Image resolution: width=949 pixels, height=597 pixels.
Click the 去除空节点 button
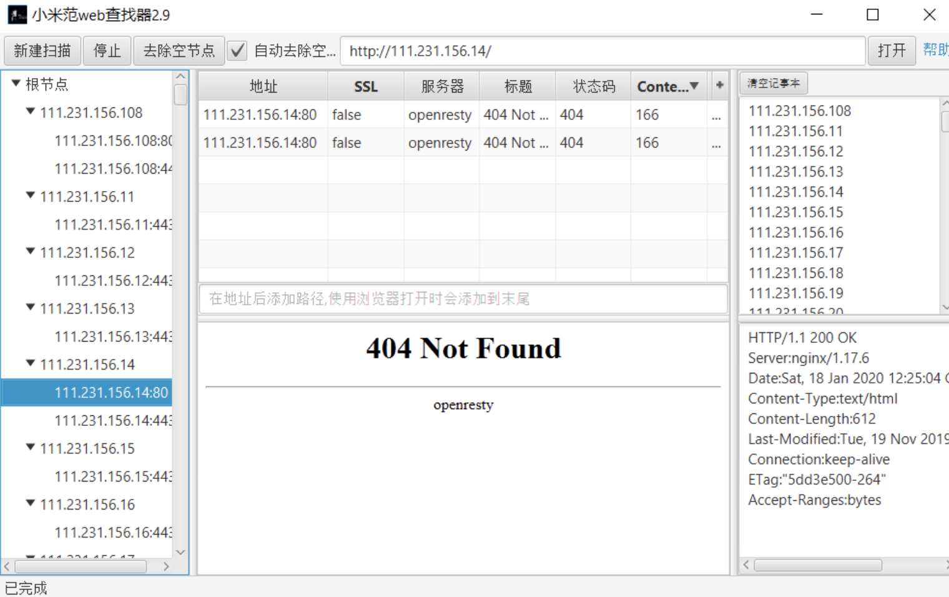pos(179,51)
